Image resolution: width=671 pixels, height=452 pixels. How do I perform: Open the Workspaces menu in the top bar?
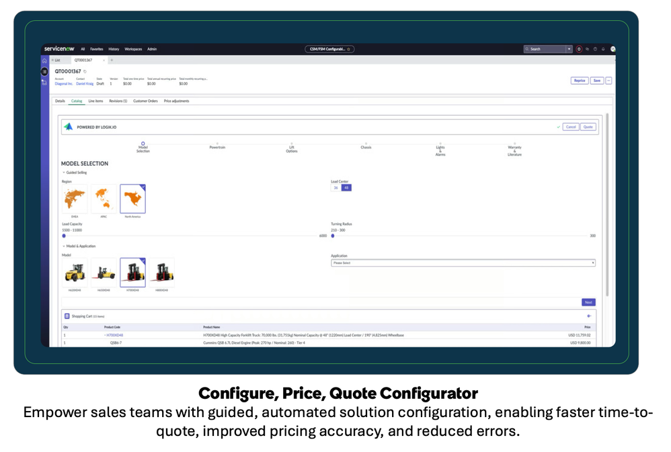point(132,50)
